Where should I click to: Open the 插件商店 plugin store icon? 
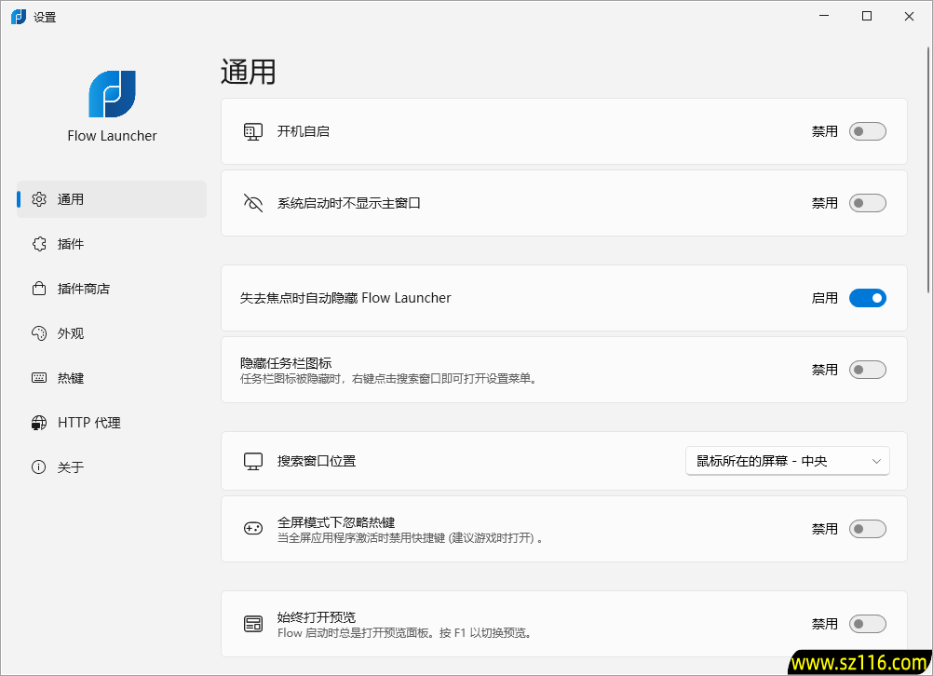pyautogui.click(x=39, y=288)
